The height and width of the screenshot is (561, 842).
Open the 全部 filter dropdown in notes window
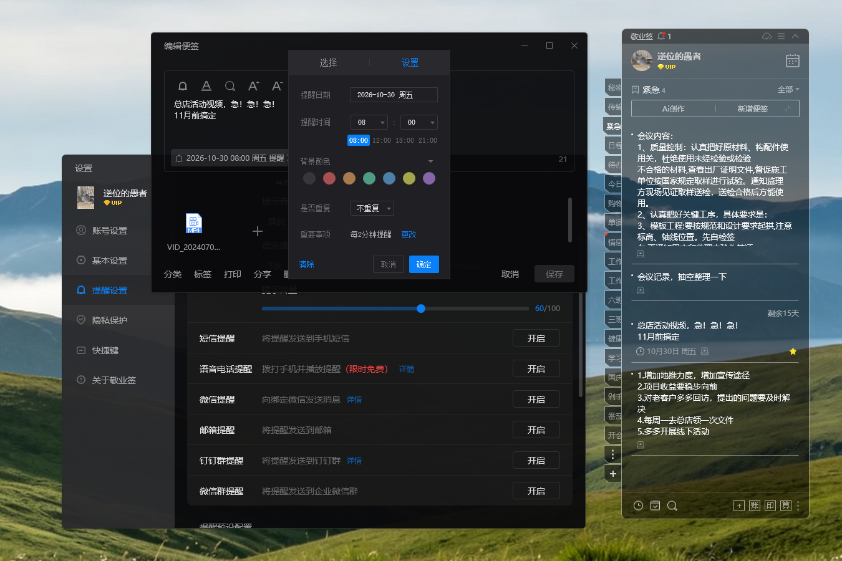coord(788,90)
